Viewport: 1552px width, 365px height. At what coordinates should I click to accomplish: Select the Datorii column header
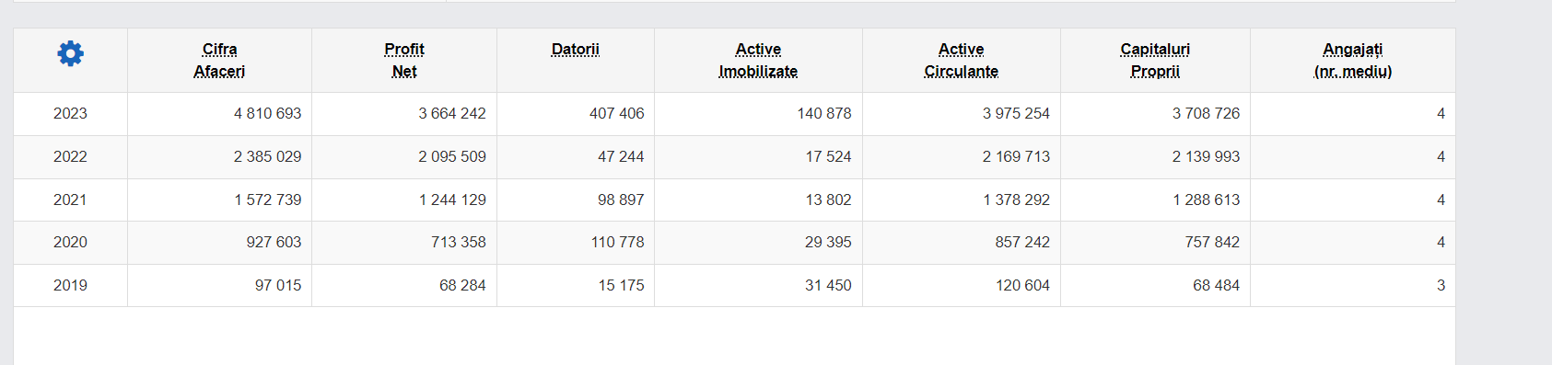click(576, 49)
